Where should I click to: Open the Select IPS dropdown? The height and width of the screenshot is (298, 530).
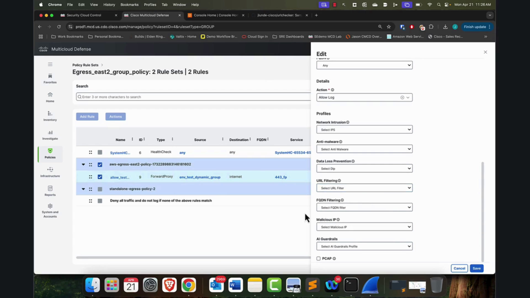(364, 130)
